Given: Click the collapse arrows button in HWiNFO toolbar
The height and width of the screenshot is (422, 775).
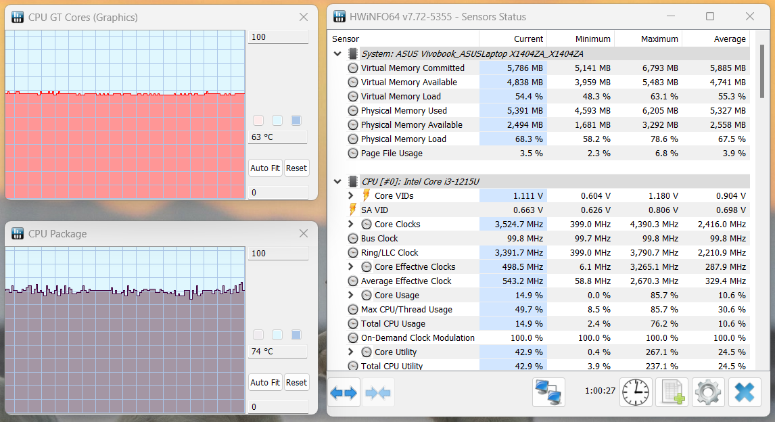Looking at the screenshot, I should coord(379,392).
